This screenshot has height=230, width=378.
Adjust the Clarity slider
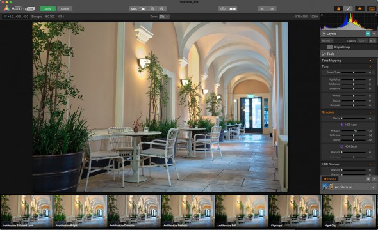(x=354, y=118)
